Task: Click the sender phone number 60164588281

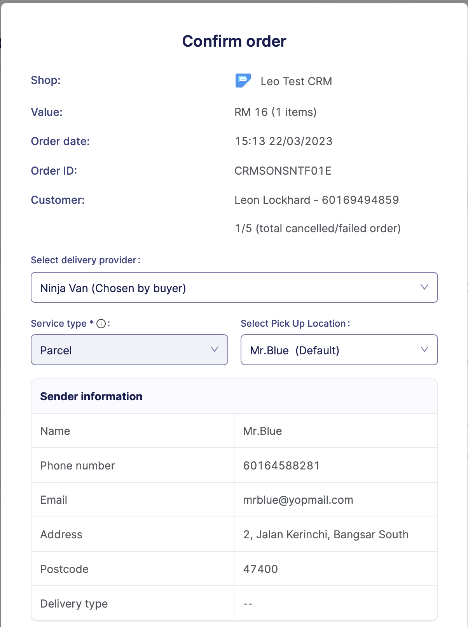Action: [281, 466]
